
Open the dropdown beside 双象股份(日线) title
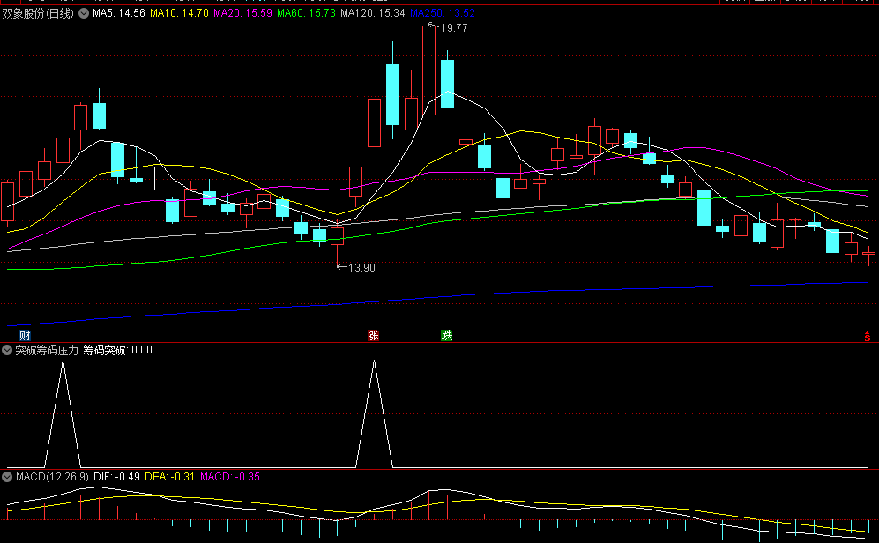[84, 13]
